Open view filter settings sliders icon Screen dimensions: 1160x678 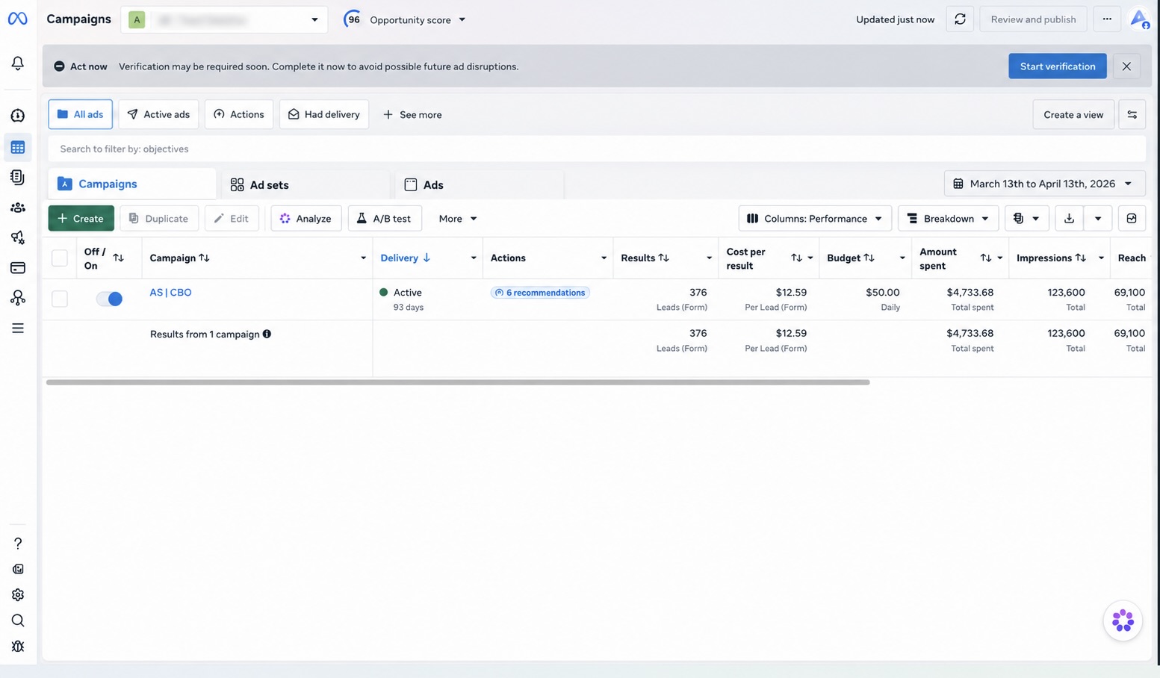pos(1132,114)
